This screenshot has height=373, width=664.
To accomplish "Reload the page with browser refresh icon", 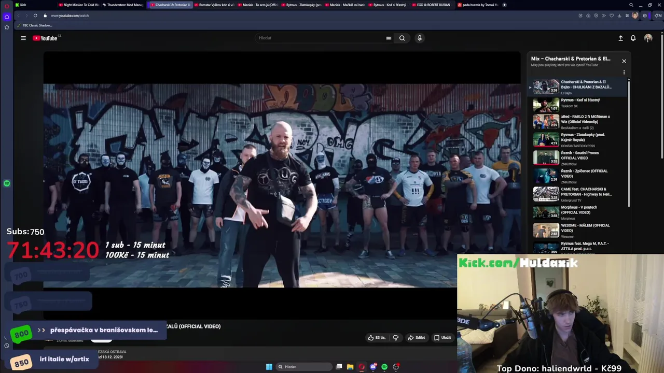I will click(35, 16).
